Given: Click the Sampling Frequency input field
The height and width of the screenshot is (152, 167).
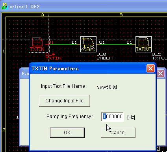Looking at the screenshot, I should (112, 117).
